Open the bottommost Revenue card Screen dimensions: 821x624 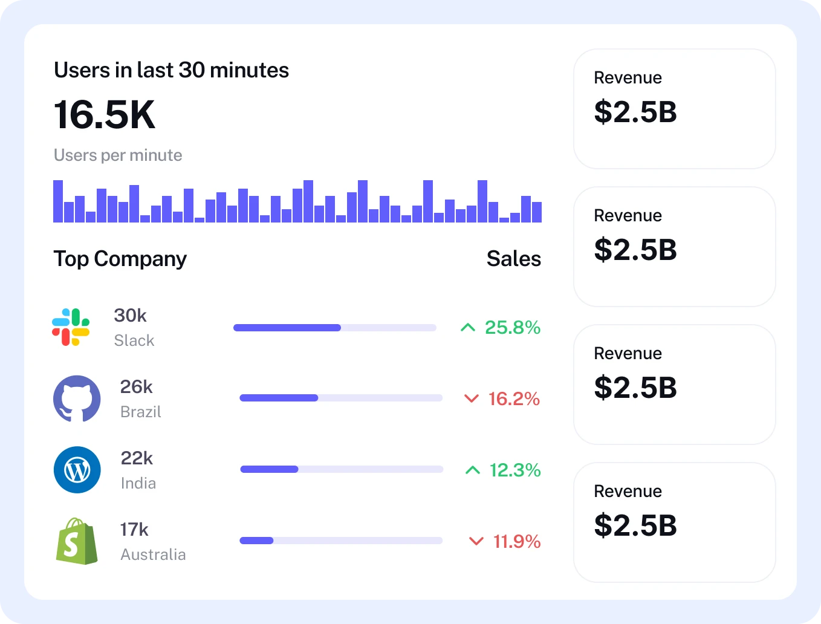(x=674, y=522)
